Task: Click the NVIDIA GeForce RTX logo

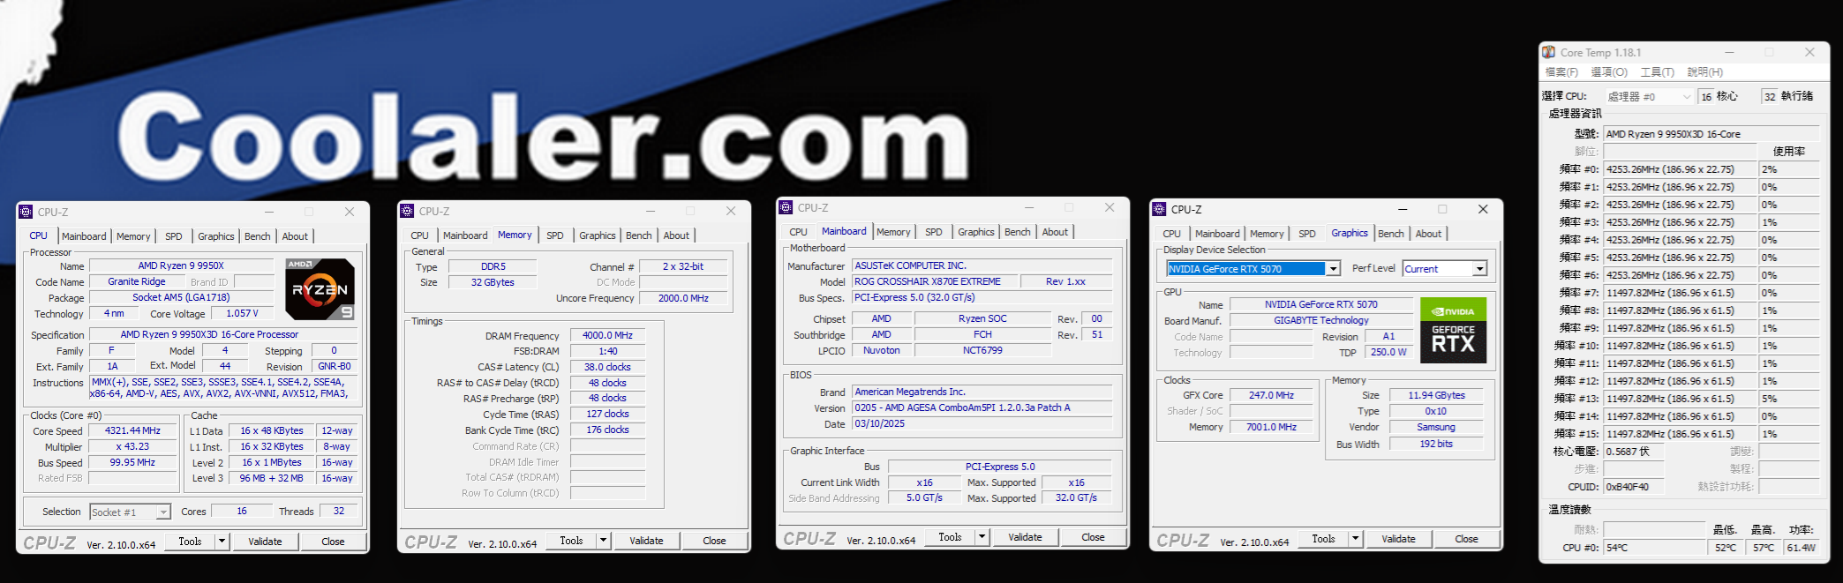Action: pyautogui.click(x=1453, y=330)
